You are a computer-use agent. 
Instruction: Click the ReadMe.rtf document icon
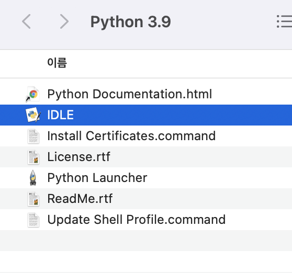coord(33,199)
